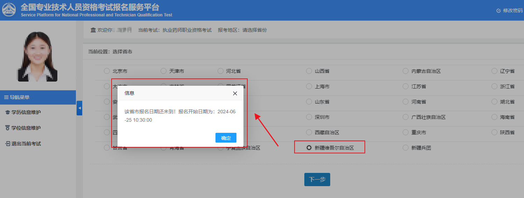Choose 新疆兵团 radio button
This screenshot has width=524, height=198.
point(405,148)
